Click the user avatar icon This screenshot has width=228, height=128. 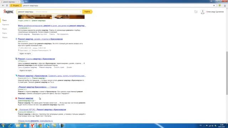coord(203,12)
